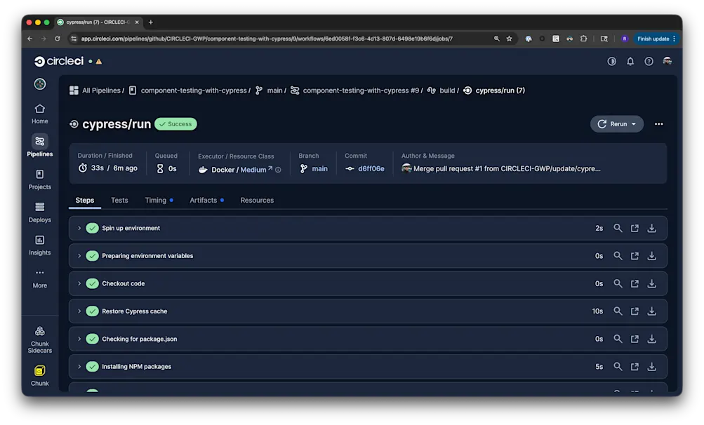Open the help question mark icon
The width and height of the screenshot is (704, 425).
[x=649, y=61]
